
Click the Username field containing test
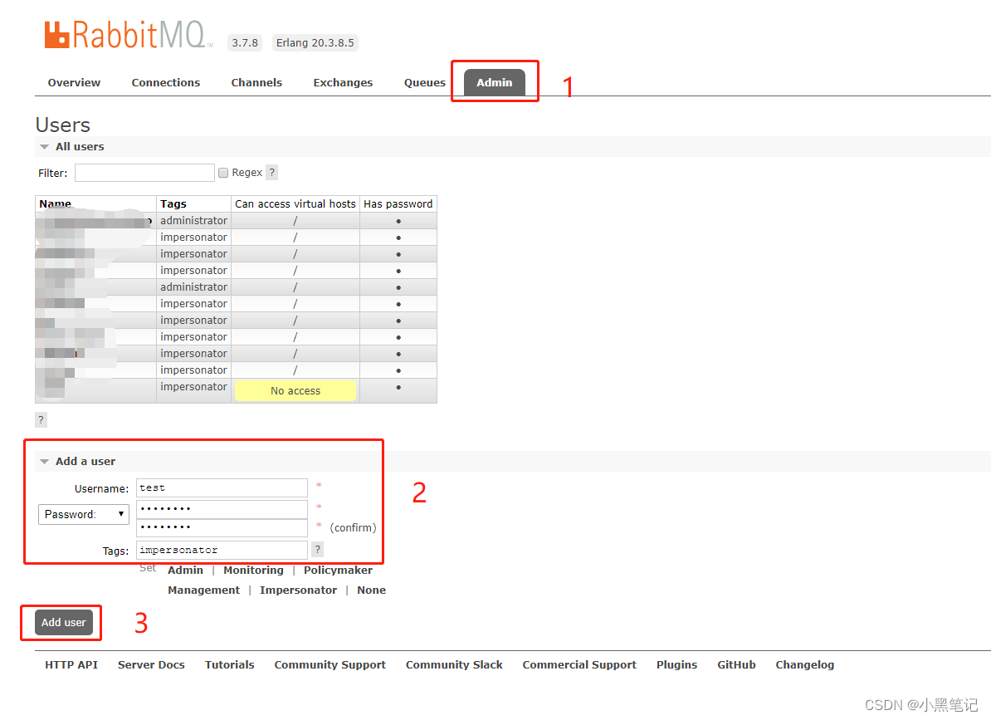222,488
